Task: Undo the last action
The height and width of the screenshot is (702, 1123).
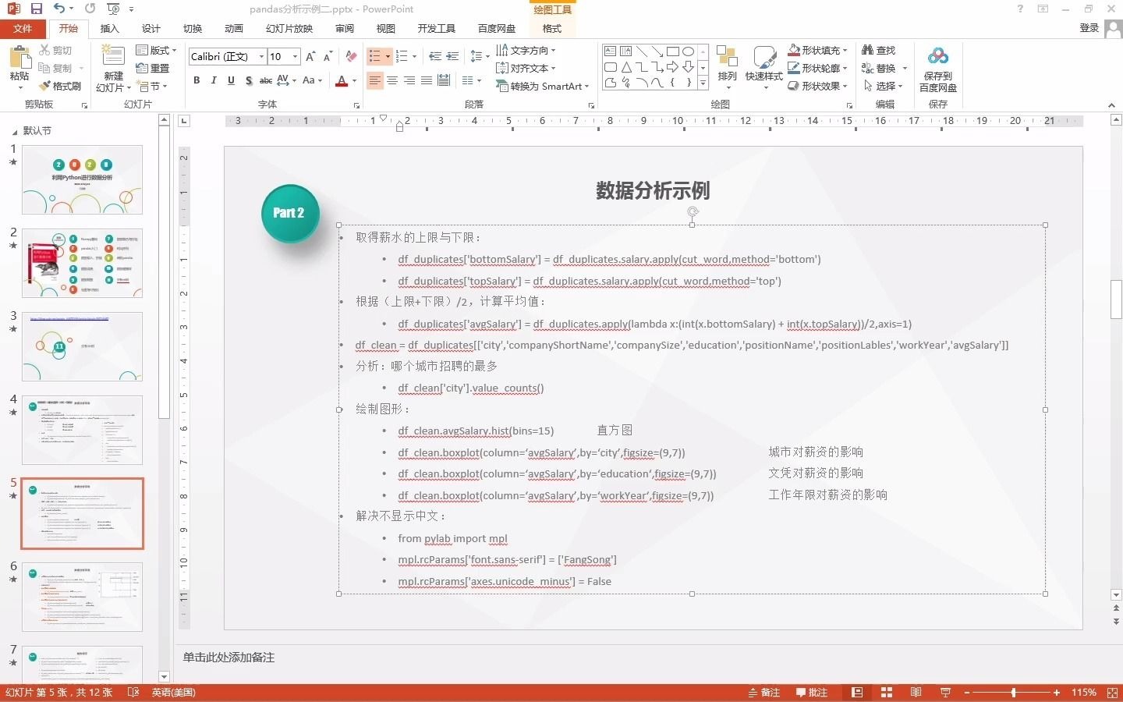Action: 59,9
